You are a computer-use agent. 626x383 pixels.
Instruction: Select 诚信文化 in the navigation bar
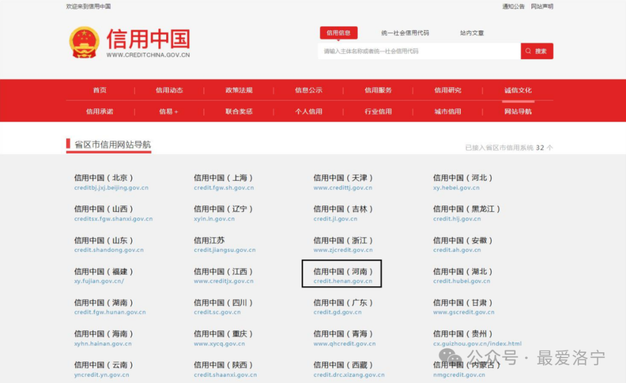[x=518, y=90]
